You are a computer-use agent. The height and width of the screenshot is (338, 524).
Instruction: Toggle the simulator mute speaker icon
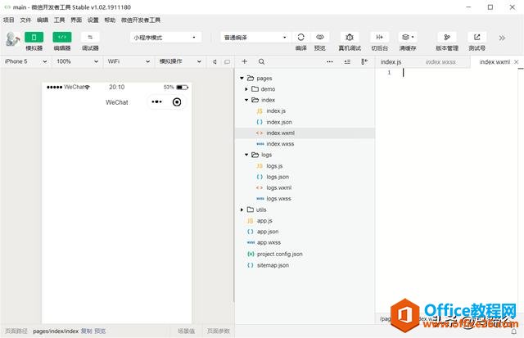215,61
